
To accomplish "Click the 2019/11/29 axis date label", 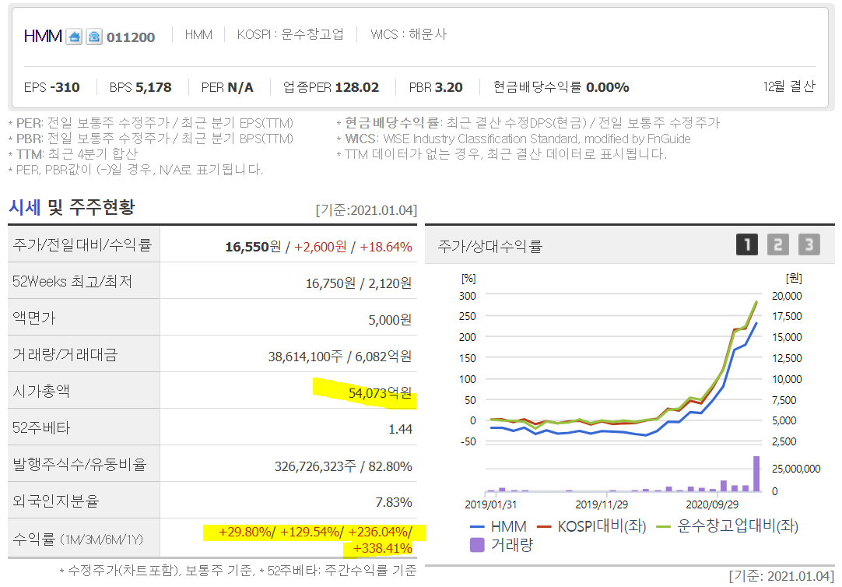I will click(x=602, y=504).
